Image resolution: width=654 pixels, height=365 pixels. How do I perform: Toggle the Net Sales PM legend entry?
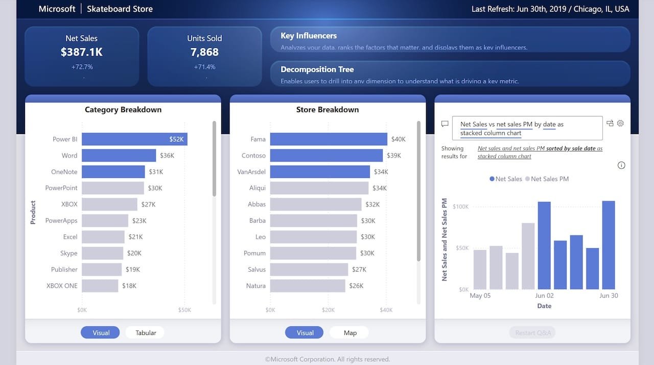(547, 179)
